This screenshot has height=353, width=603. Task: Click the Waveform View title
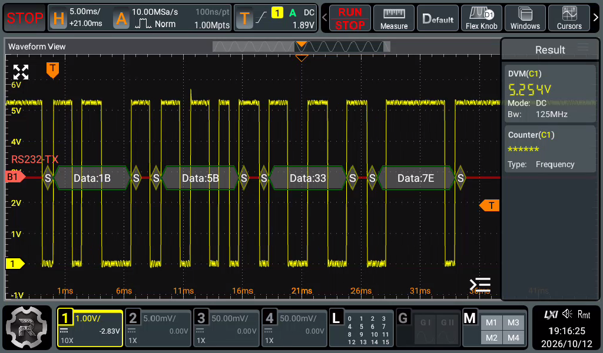click(x=37, y=46)
